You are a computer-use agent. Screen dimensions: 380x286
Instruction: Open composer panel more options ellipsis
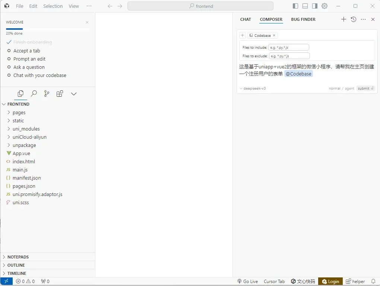(x=363, y=19)
